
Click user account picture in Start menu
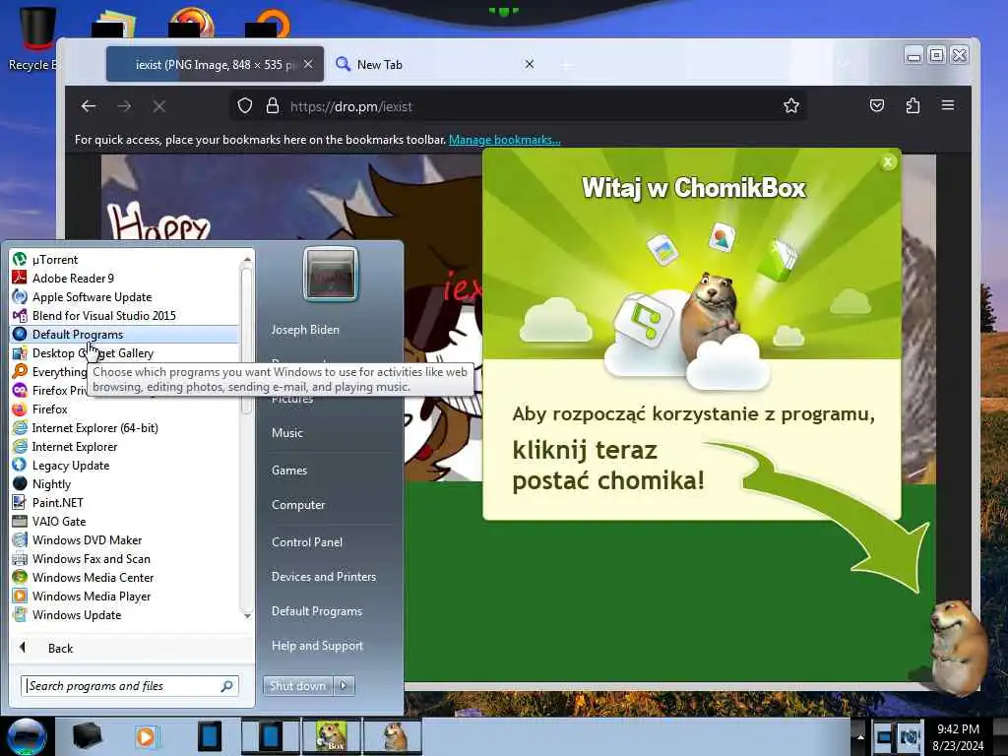pos(331,275)
